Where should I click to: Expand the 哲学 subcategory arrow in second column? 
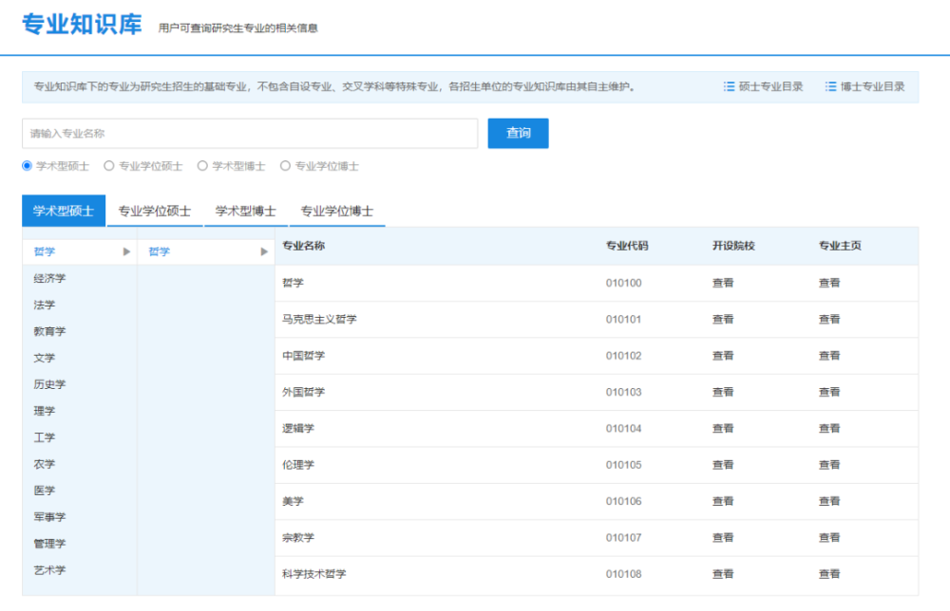263,251
